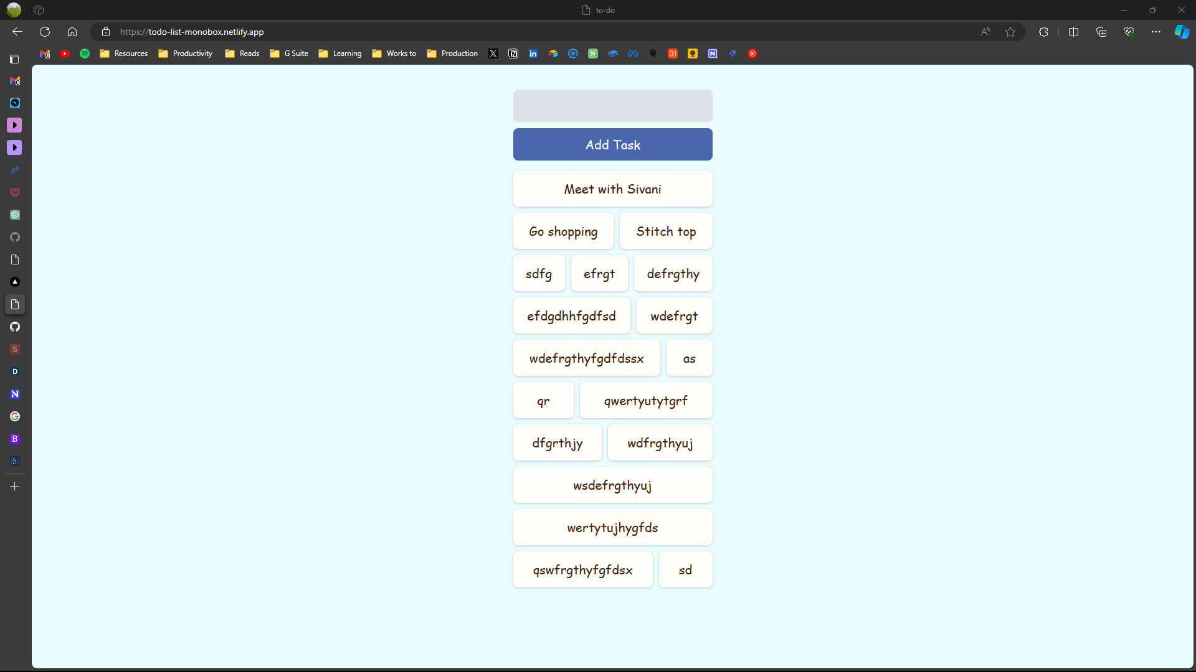This screenshot has width=1196, height=672.
Task: Add this page to favorites star
Action: 1010,32
